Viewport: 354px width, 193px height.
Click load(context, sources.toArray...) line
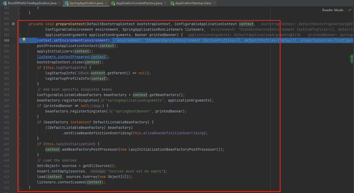(85, 177)
